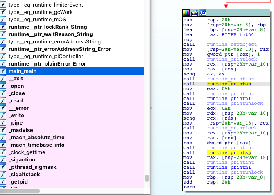This screenshot has width=274, height=195.
Task: Select the ___error function entry
Action: tap(72, 108)
